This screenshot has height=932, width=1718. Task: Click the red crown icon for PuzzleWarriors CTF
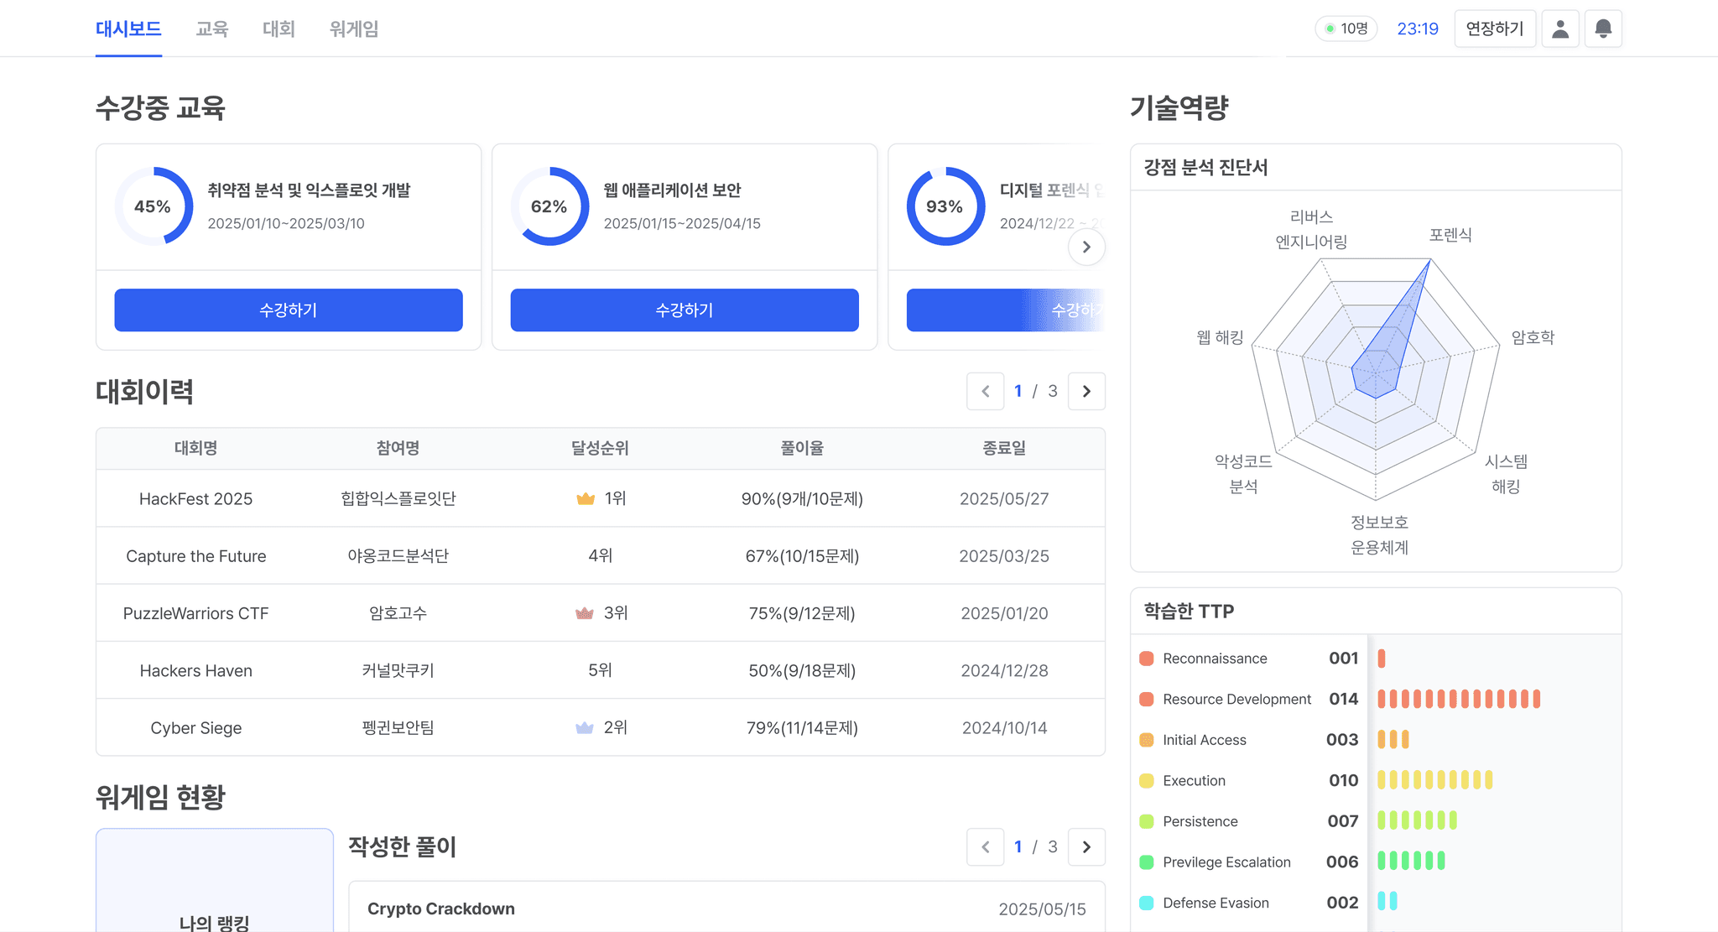[x=585, y=613]
